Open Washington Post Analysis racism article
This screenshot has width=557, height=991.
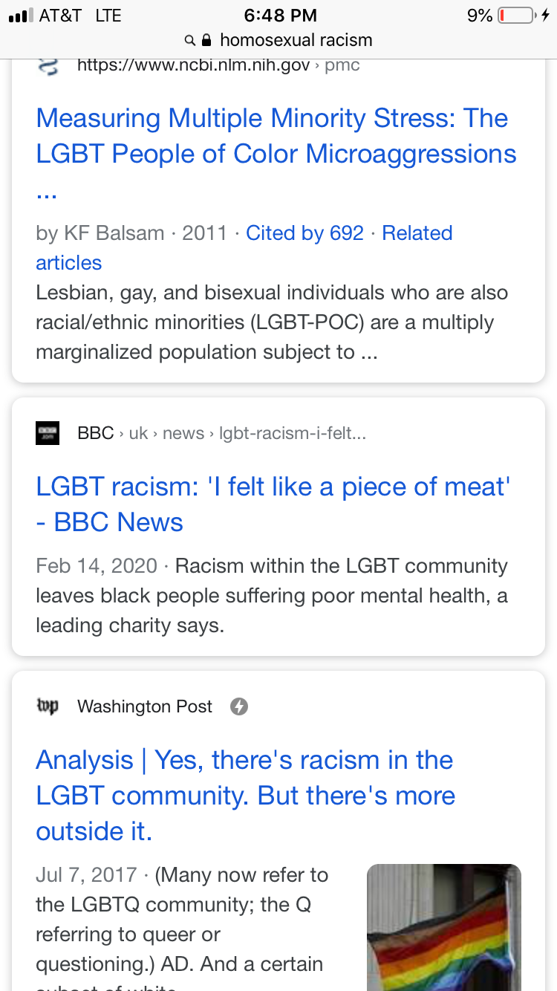pos(245,796)
